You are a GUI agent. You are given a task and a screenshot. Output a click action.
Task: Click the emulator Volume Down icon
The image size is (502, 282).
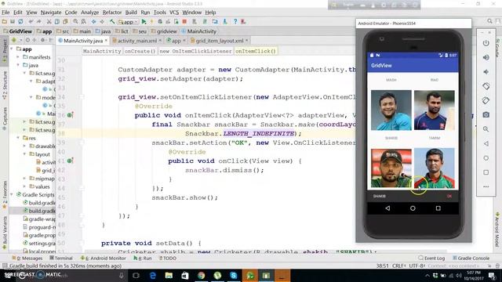(486, 72)
